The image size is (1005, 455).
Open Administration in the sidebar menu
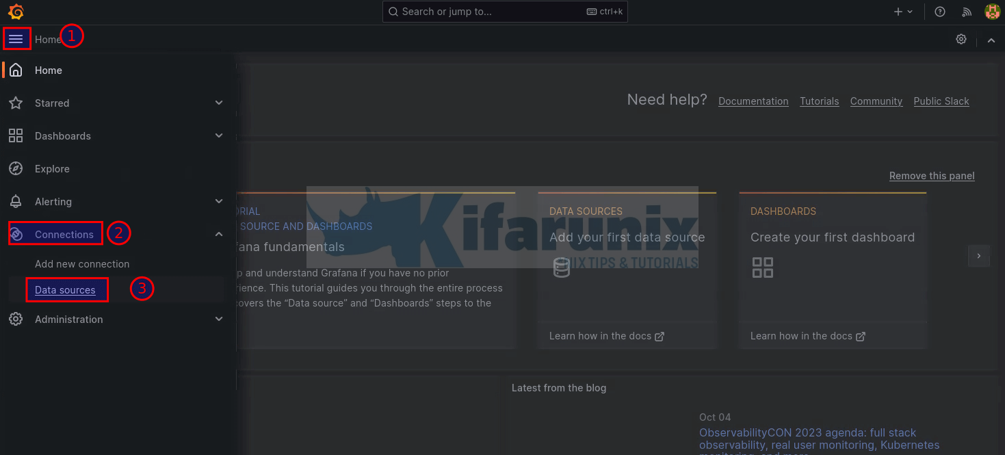pyautogui.click(x=69, y=320)
